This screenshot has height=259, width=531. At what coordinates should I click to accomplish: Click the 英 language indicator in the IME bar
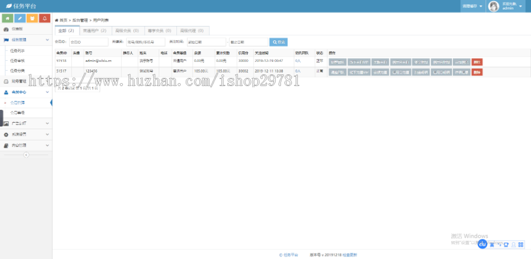(491, 244)
